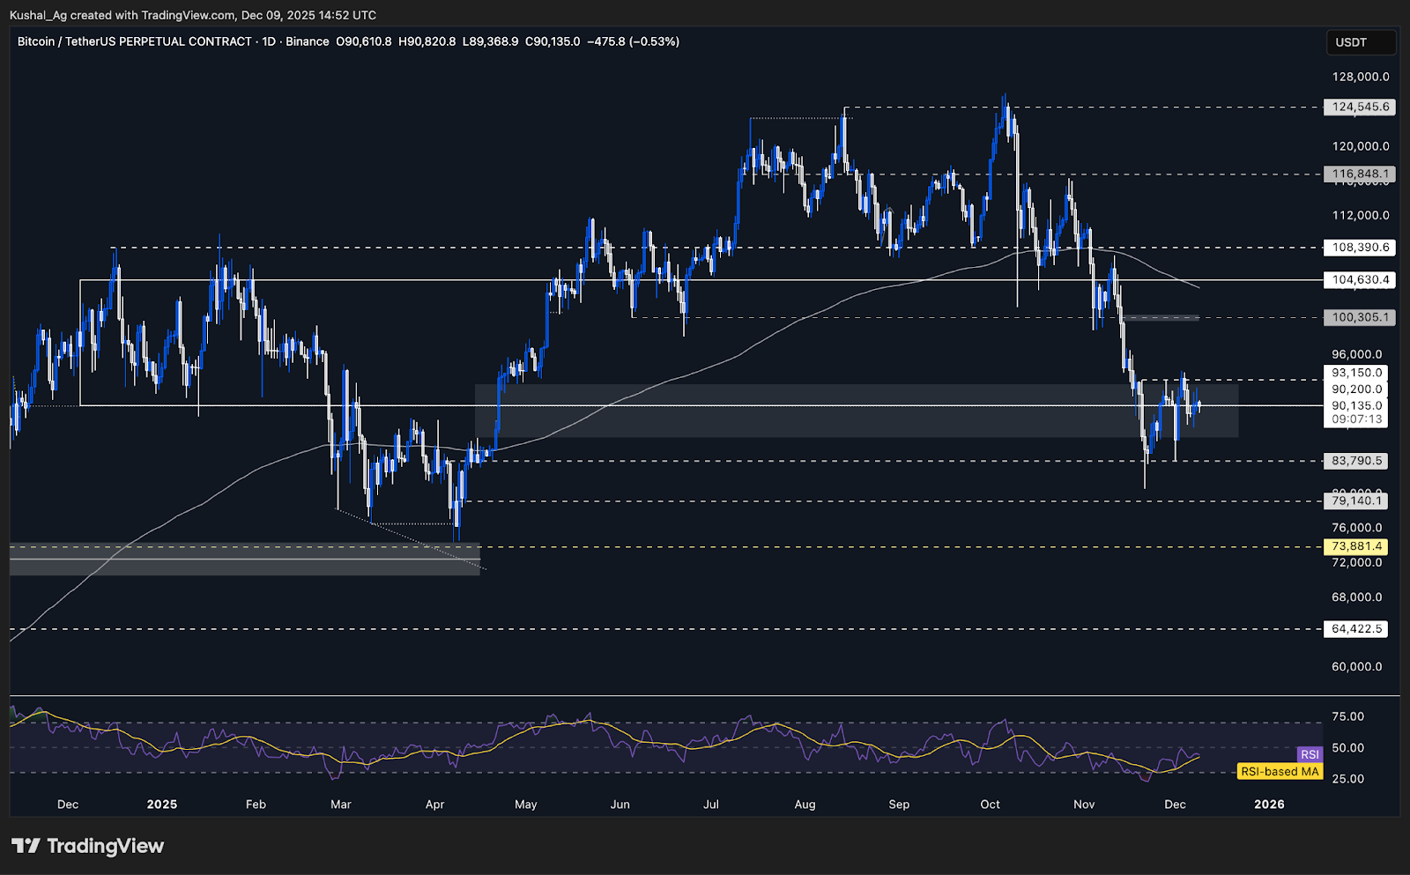Viewport: 1410px width, 875px height.
Task: Click the yellow RSI-based MA badge
Action: (x=1279, y=770)
